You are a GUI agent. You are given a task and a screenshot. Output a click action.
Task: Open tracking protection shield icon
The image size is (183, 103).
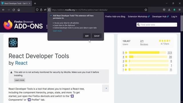(37, 10)
